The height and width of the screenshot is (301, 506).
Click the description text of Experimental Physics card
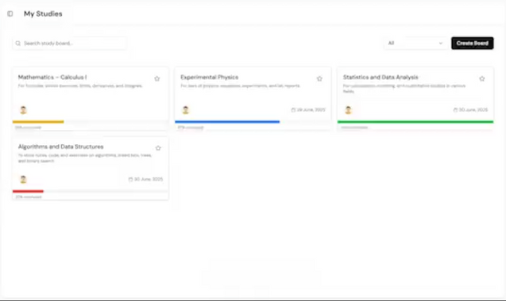pos(241,86)
